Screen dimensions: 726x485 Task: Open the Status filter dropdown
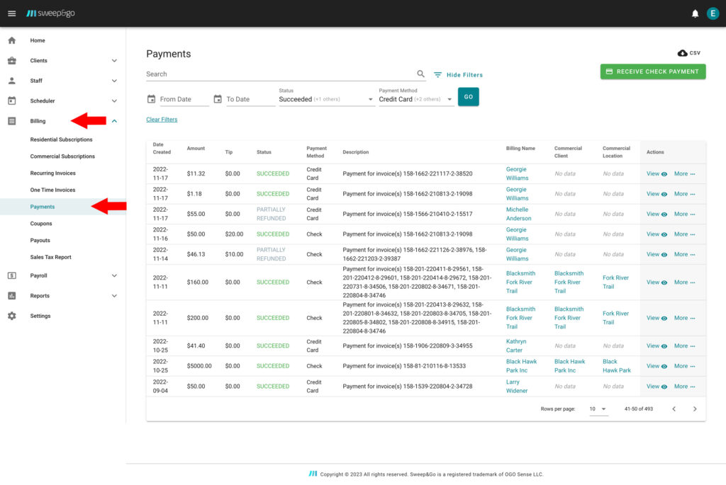[x=326, y=99]
